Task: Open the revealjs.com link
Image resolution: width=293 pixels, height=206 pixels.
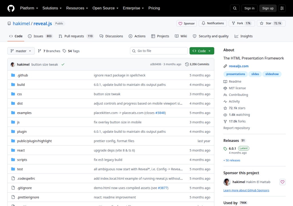Action: (239, 66)
